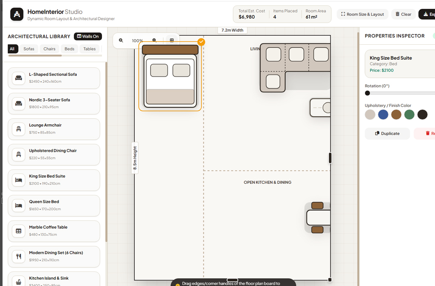Zoom in with the plus magnifier icon

(x=121, y=40)
